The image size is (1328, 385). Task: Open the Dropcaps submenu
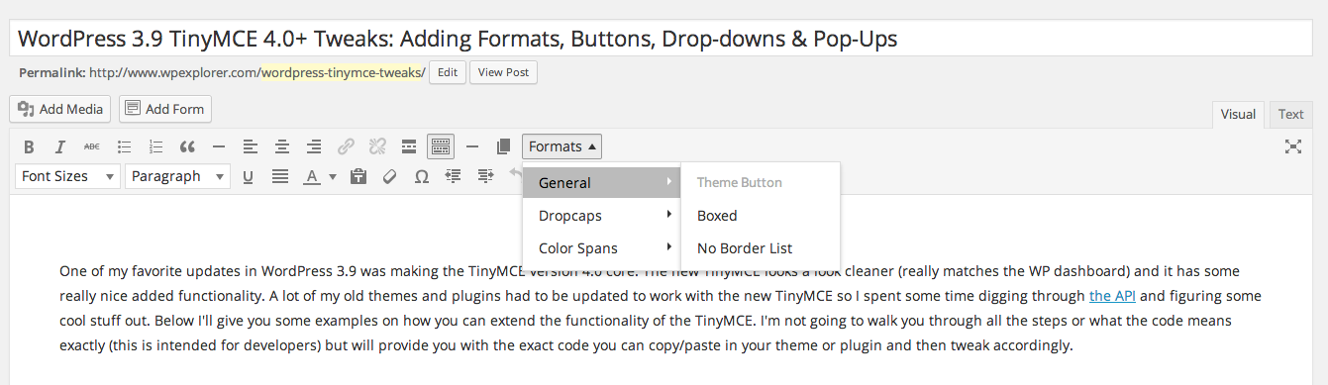[x=602, y=215]
